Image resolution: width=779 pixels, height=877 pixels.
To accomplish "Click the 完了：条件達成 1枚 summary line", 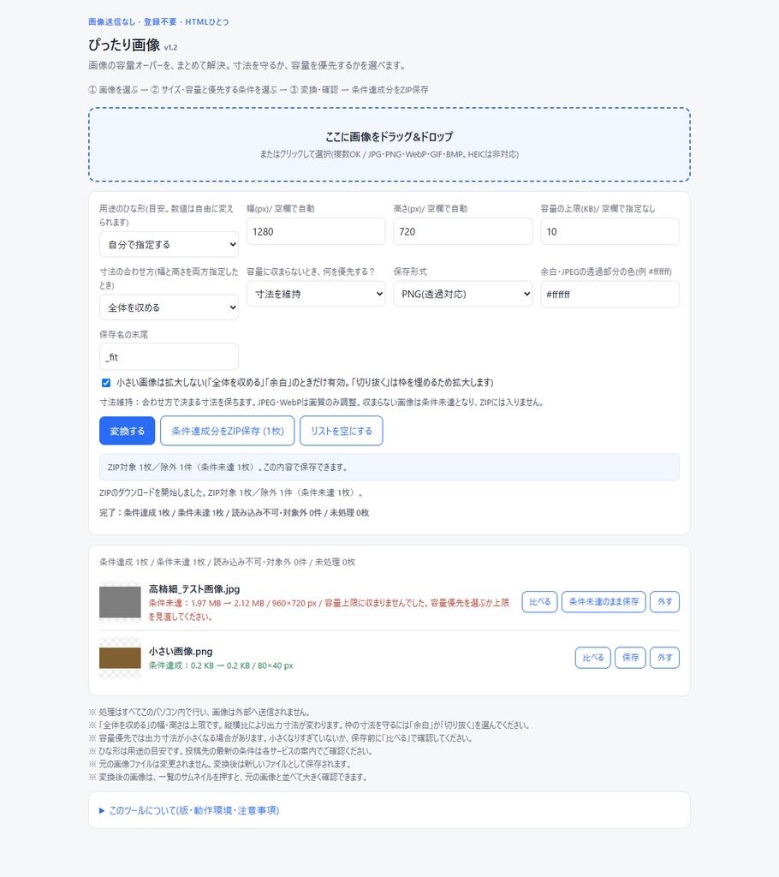I will [235, 512].
